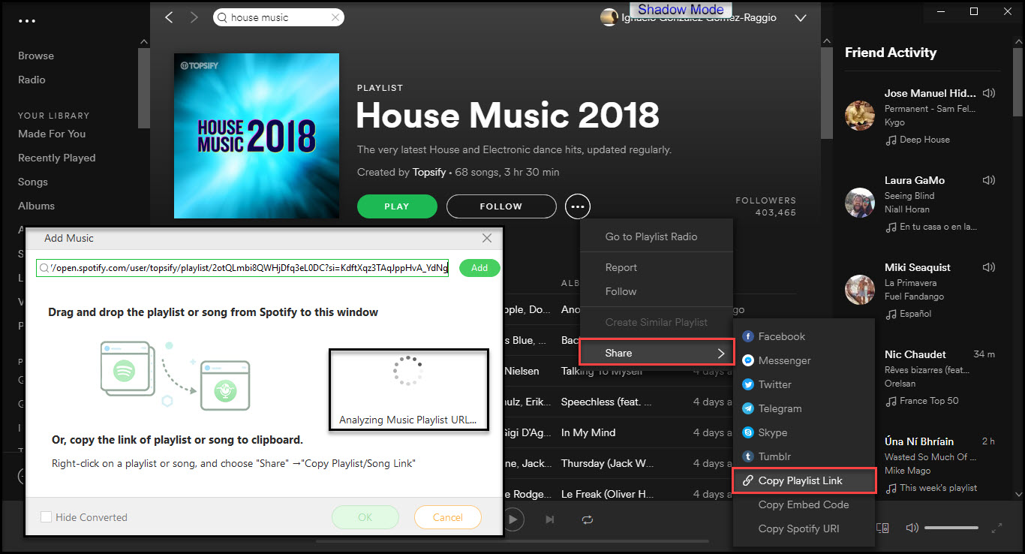
Task: Expand the Share submenu
Action: click(657, 353)
